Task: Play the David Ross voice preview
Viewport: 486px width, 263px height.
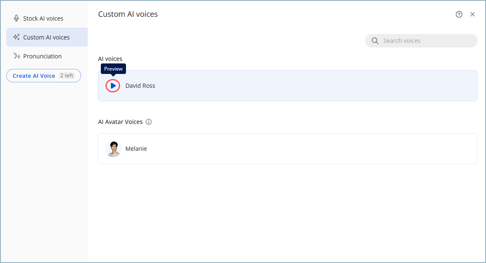Action: coord(113,86)
